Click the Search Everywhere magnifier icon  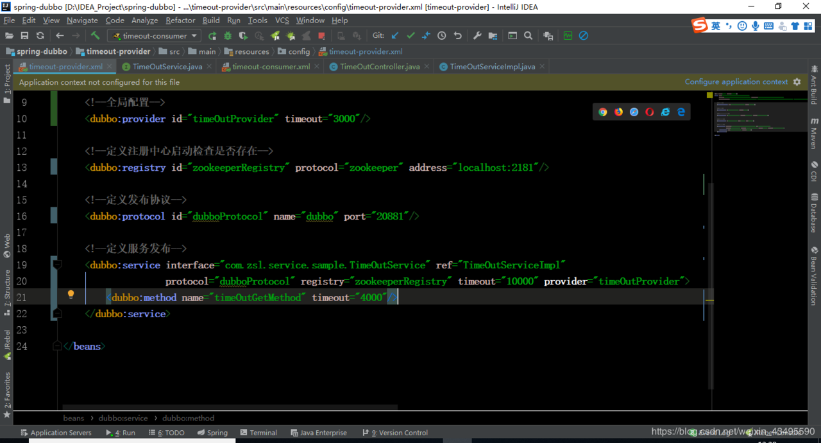click(x=529, y=36)
